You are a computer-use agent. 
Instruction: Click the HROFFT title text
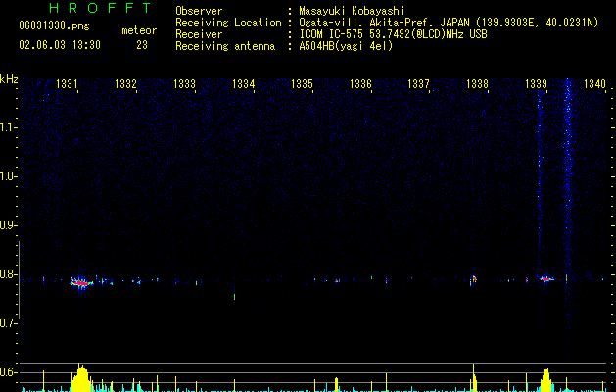101,8
